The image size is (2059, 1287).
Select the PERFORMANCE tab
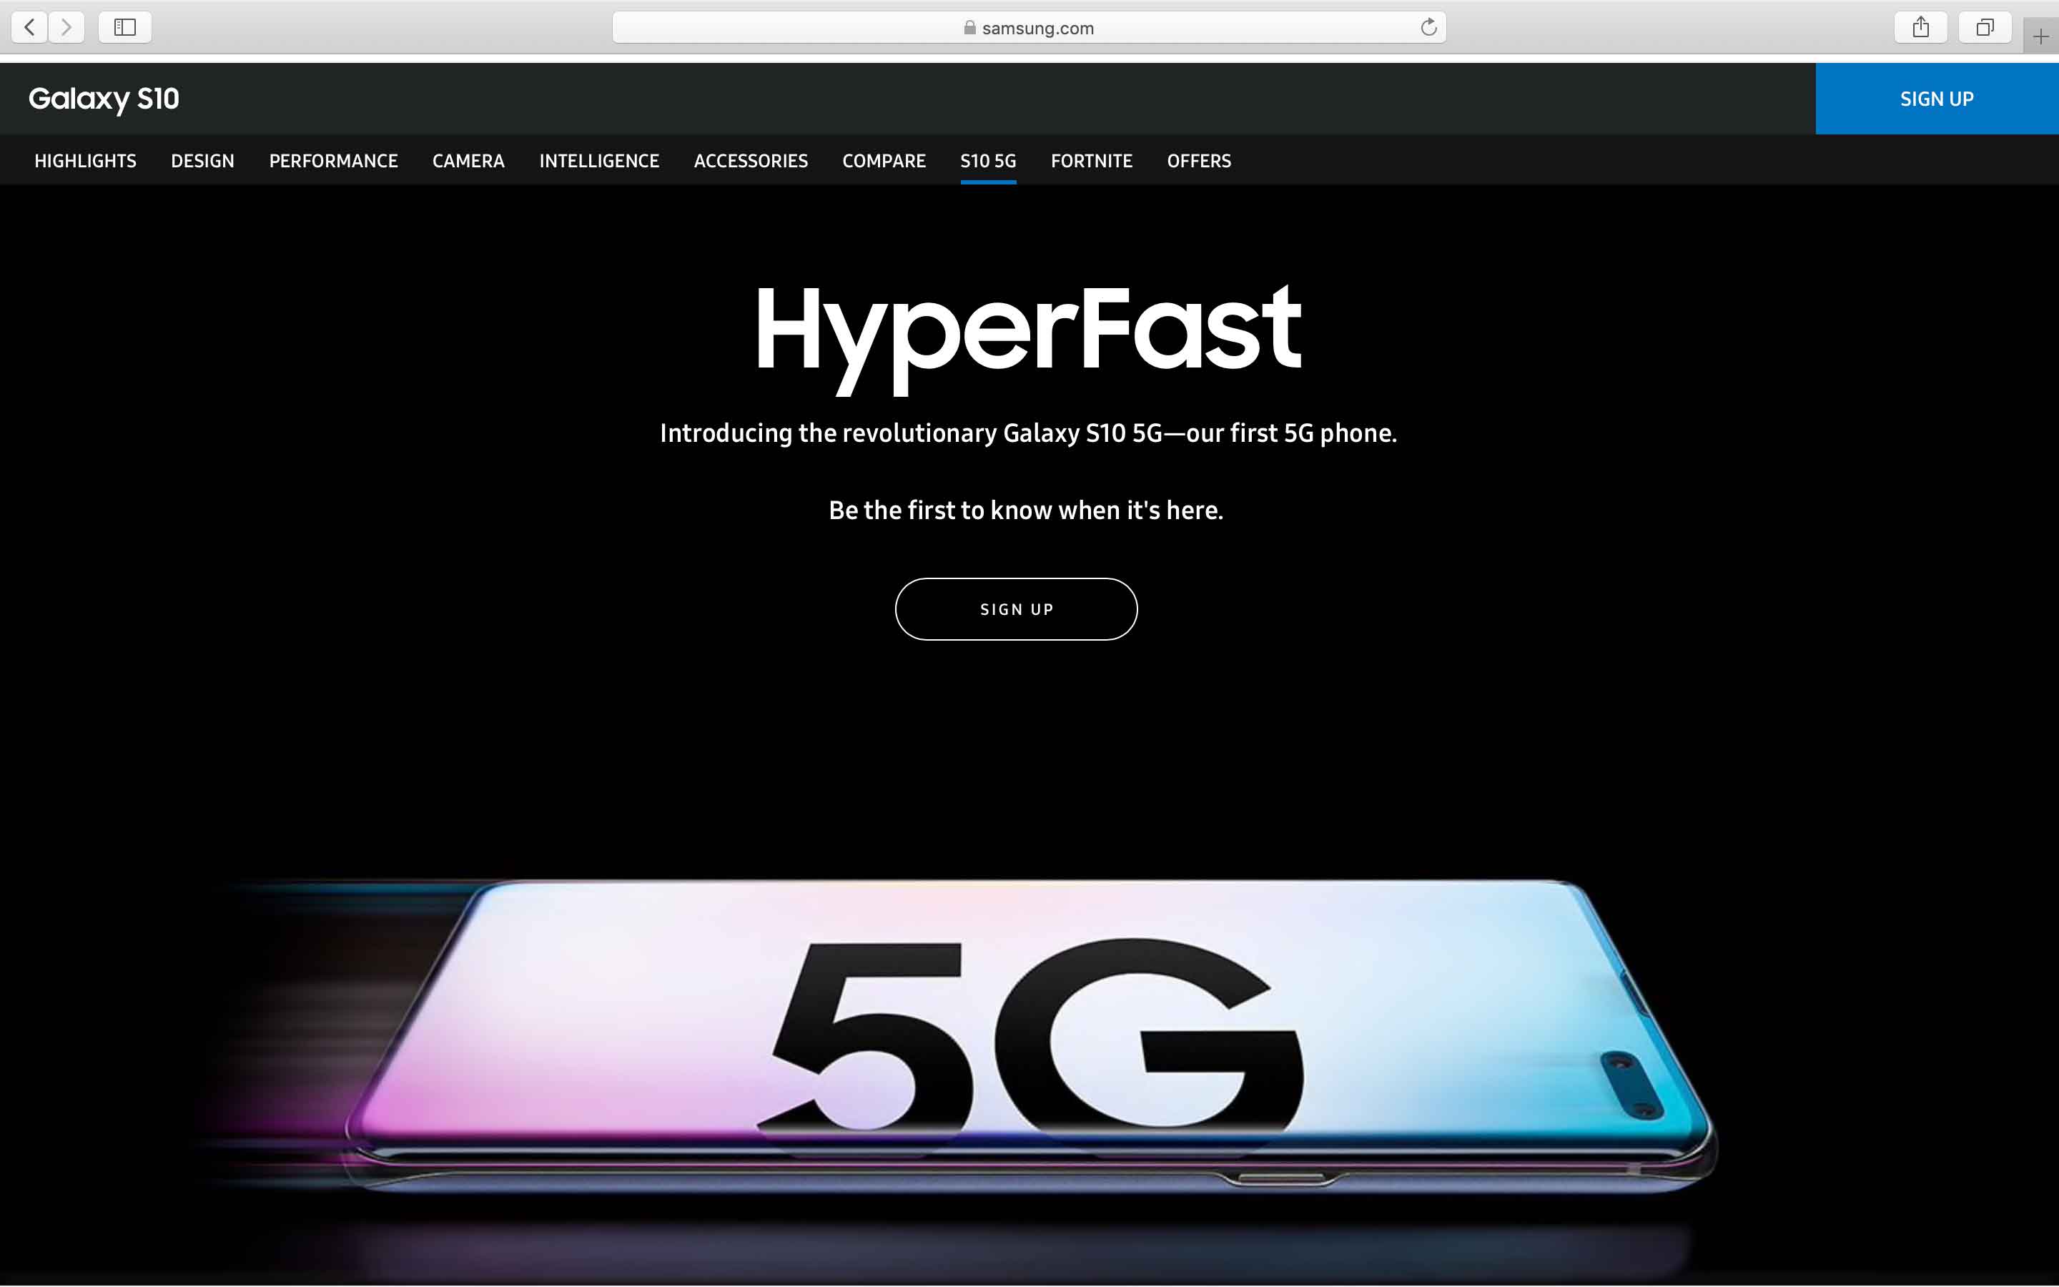(x=334, y=161)
